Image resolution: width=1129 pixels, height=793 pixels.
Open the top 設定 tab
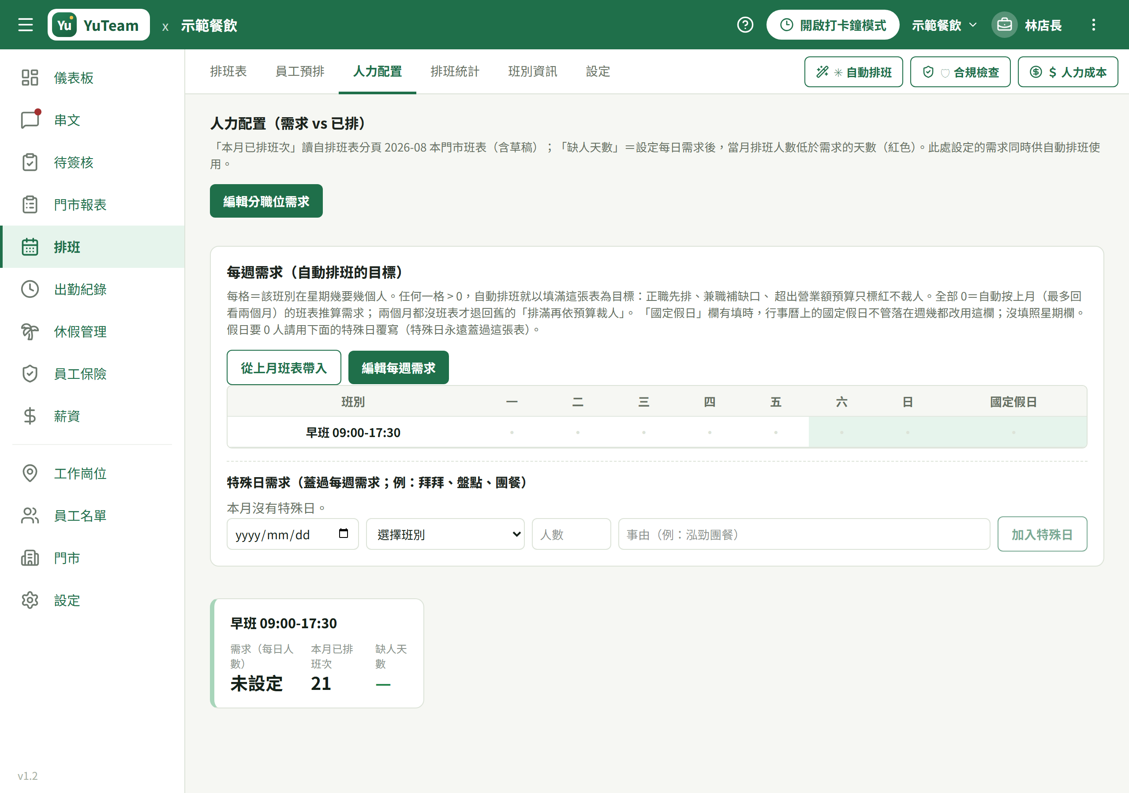[x=598, y=72]
